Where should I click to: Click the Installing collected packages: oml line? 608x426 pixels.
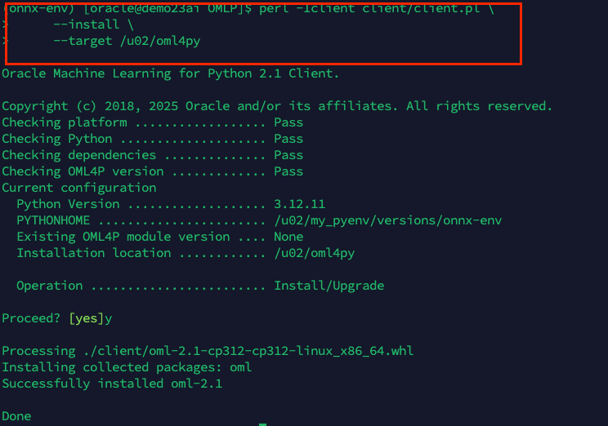[x=127, y=367]
